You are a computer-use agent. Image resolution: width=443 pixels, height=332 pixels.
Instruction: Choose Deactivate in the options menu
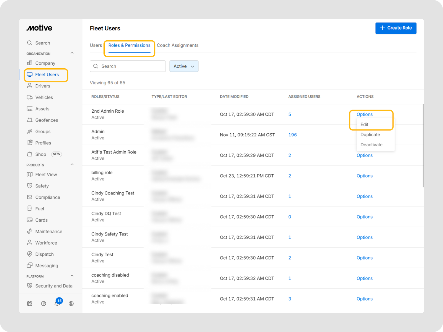[371, 145]
